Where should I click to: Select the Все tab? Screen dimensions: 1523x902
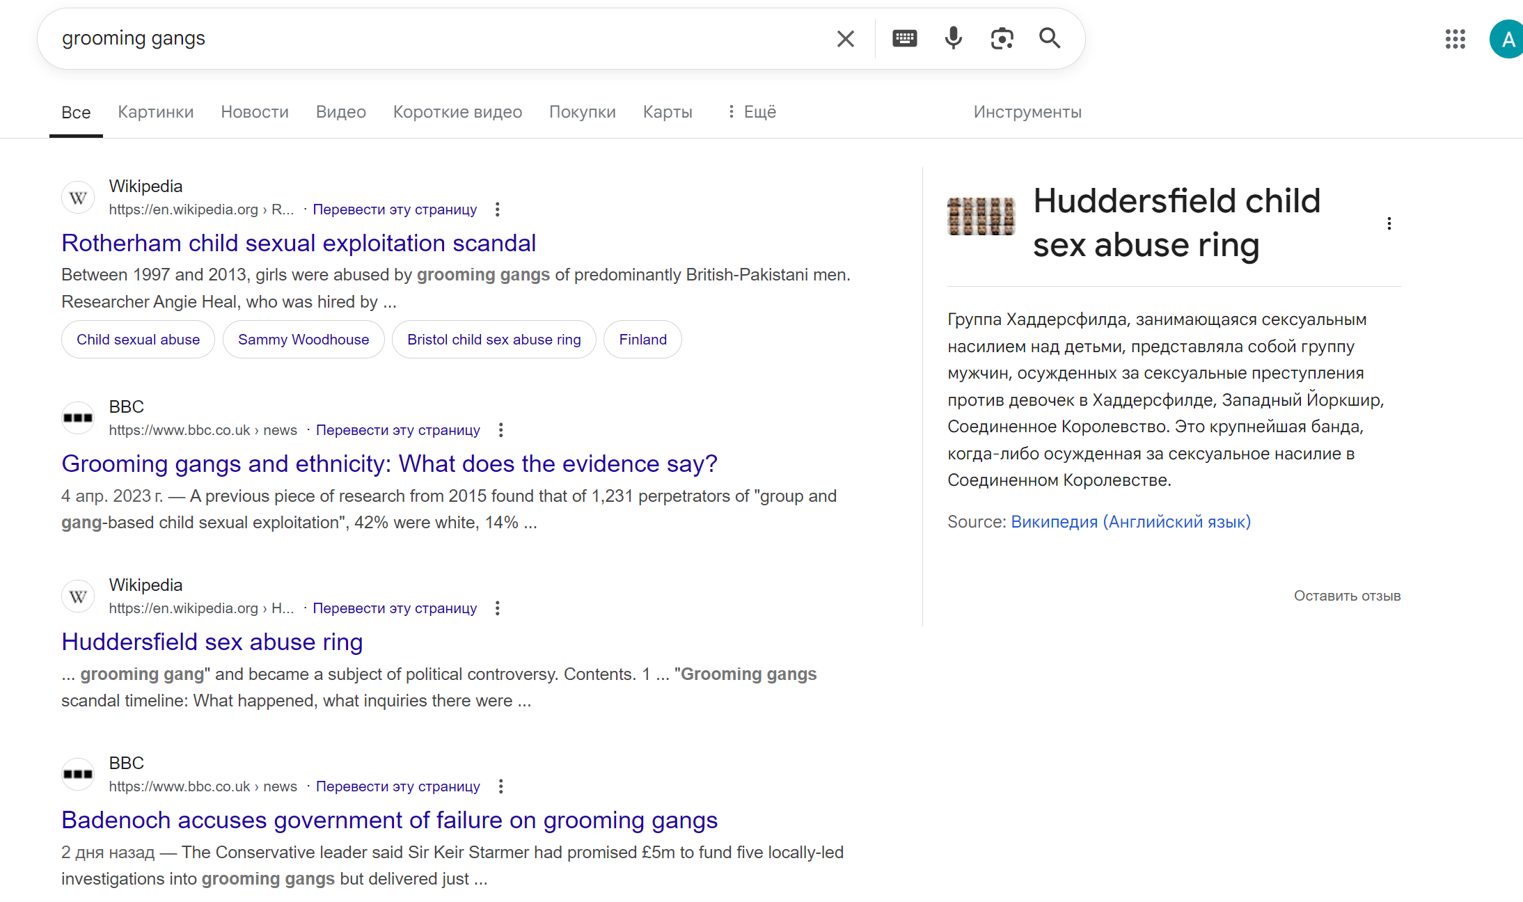pos(76,112)
